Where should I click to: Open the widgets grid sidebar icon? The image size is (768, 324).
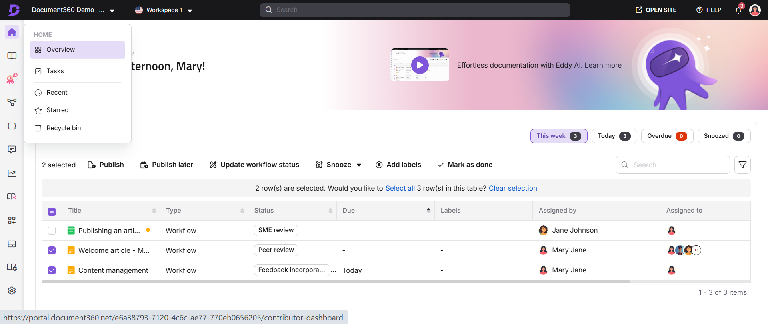[x=12, y=220]
